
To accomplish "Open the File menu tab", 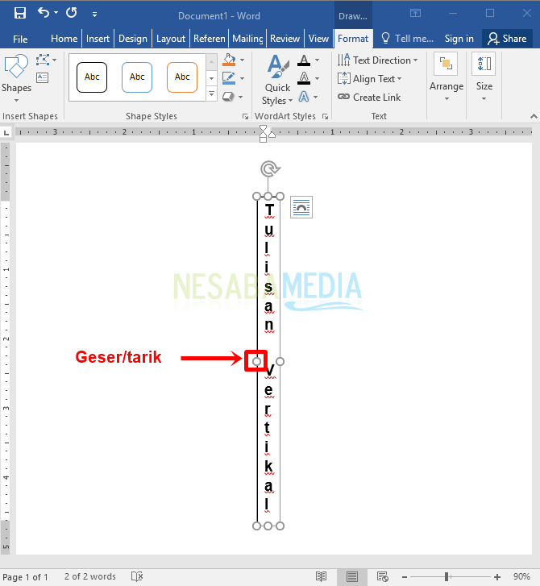I will [20, 39].
